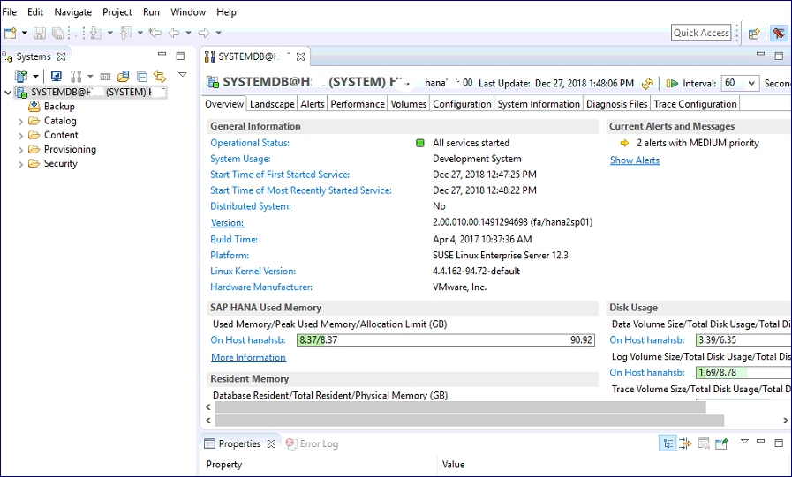Click the Last Edit Location icon
Viewport: 792px width, 477px height.
155,34
